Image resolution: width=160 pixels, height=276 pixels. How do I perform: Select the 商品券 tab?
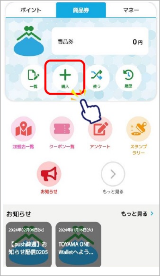[81, 10]
